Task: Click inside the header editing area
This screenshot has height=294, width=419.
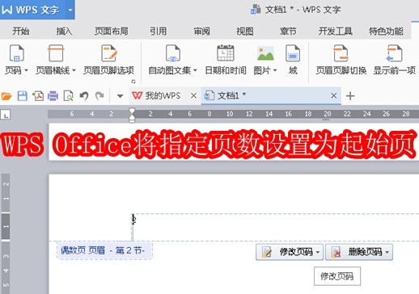Action: coord(275,228)
